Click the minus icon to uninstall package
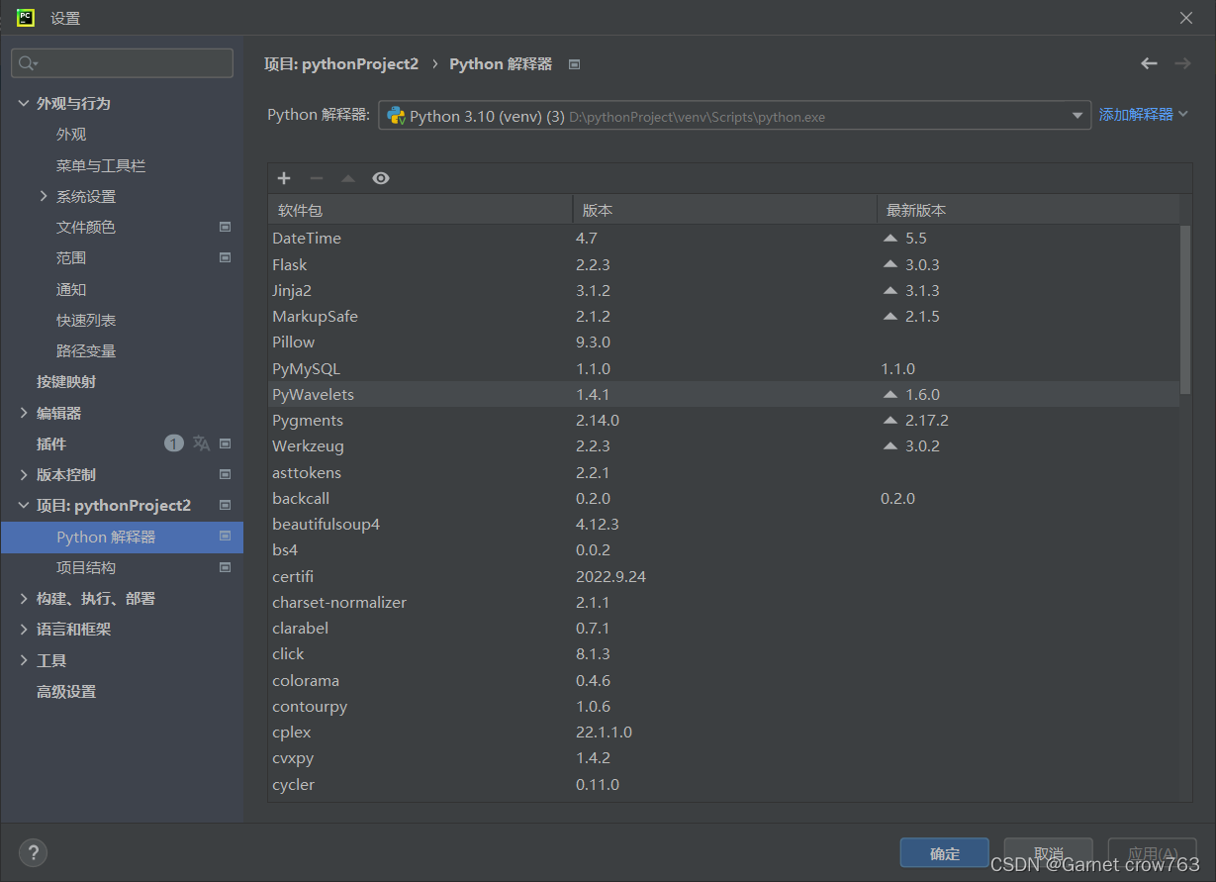 (x=317, y=178)
